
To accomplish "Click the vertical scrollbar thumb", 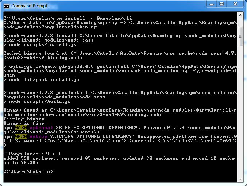I will [x=240, y=36].
